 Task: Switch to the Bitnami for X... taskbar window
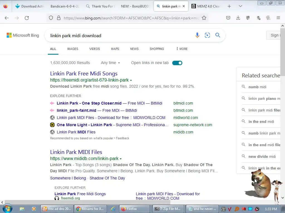tap(90, 209)
